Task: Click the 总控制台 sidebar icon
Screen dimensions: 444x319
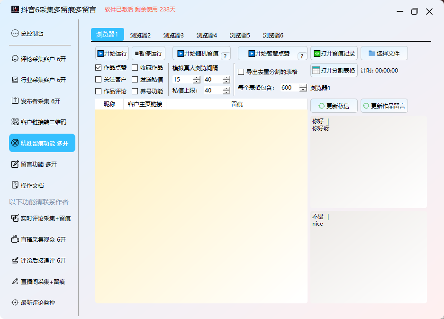Action: click(x=15, y=34)
